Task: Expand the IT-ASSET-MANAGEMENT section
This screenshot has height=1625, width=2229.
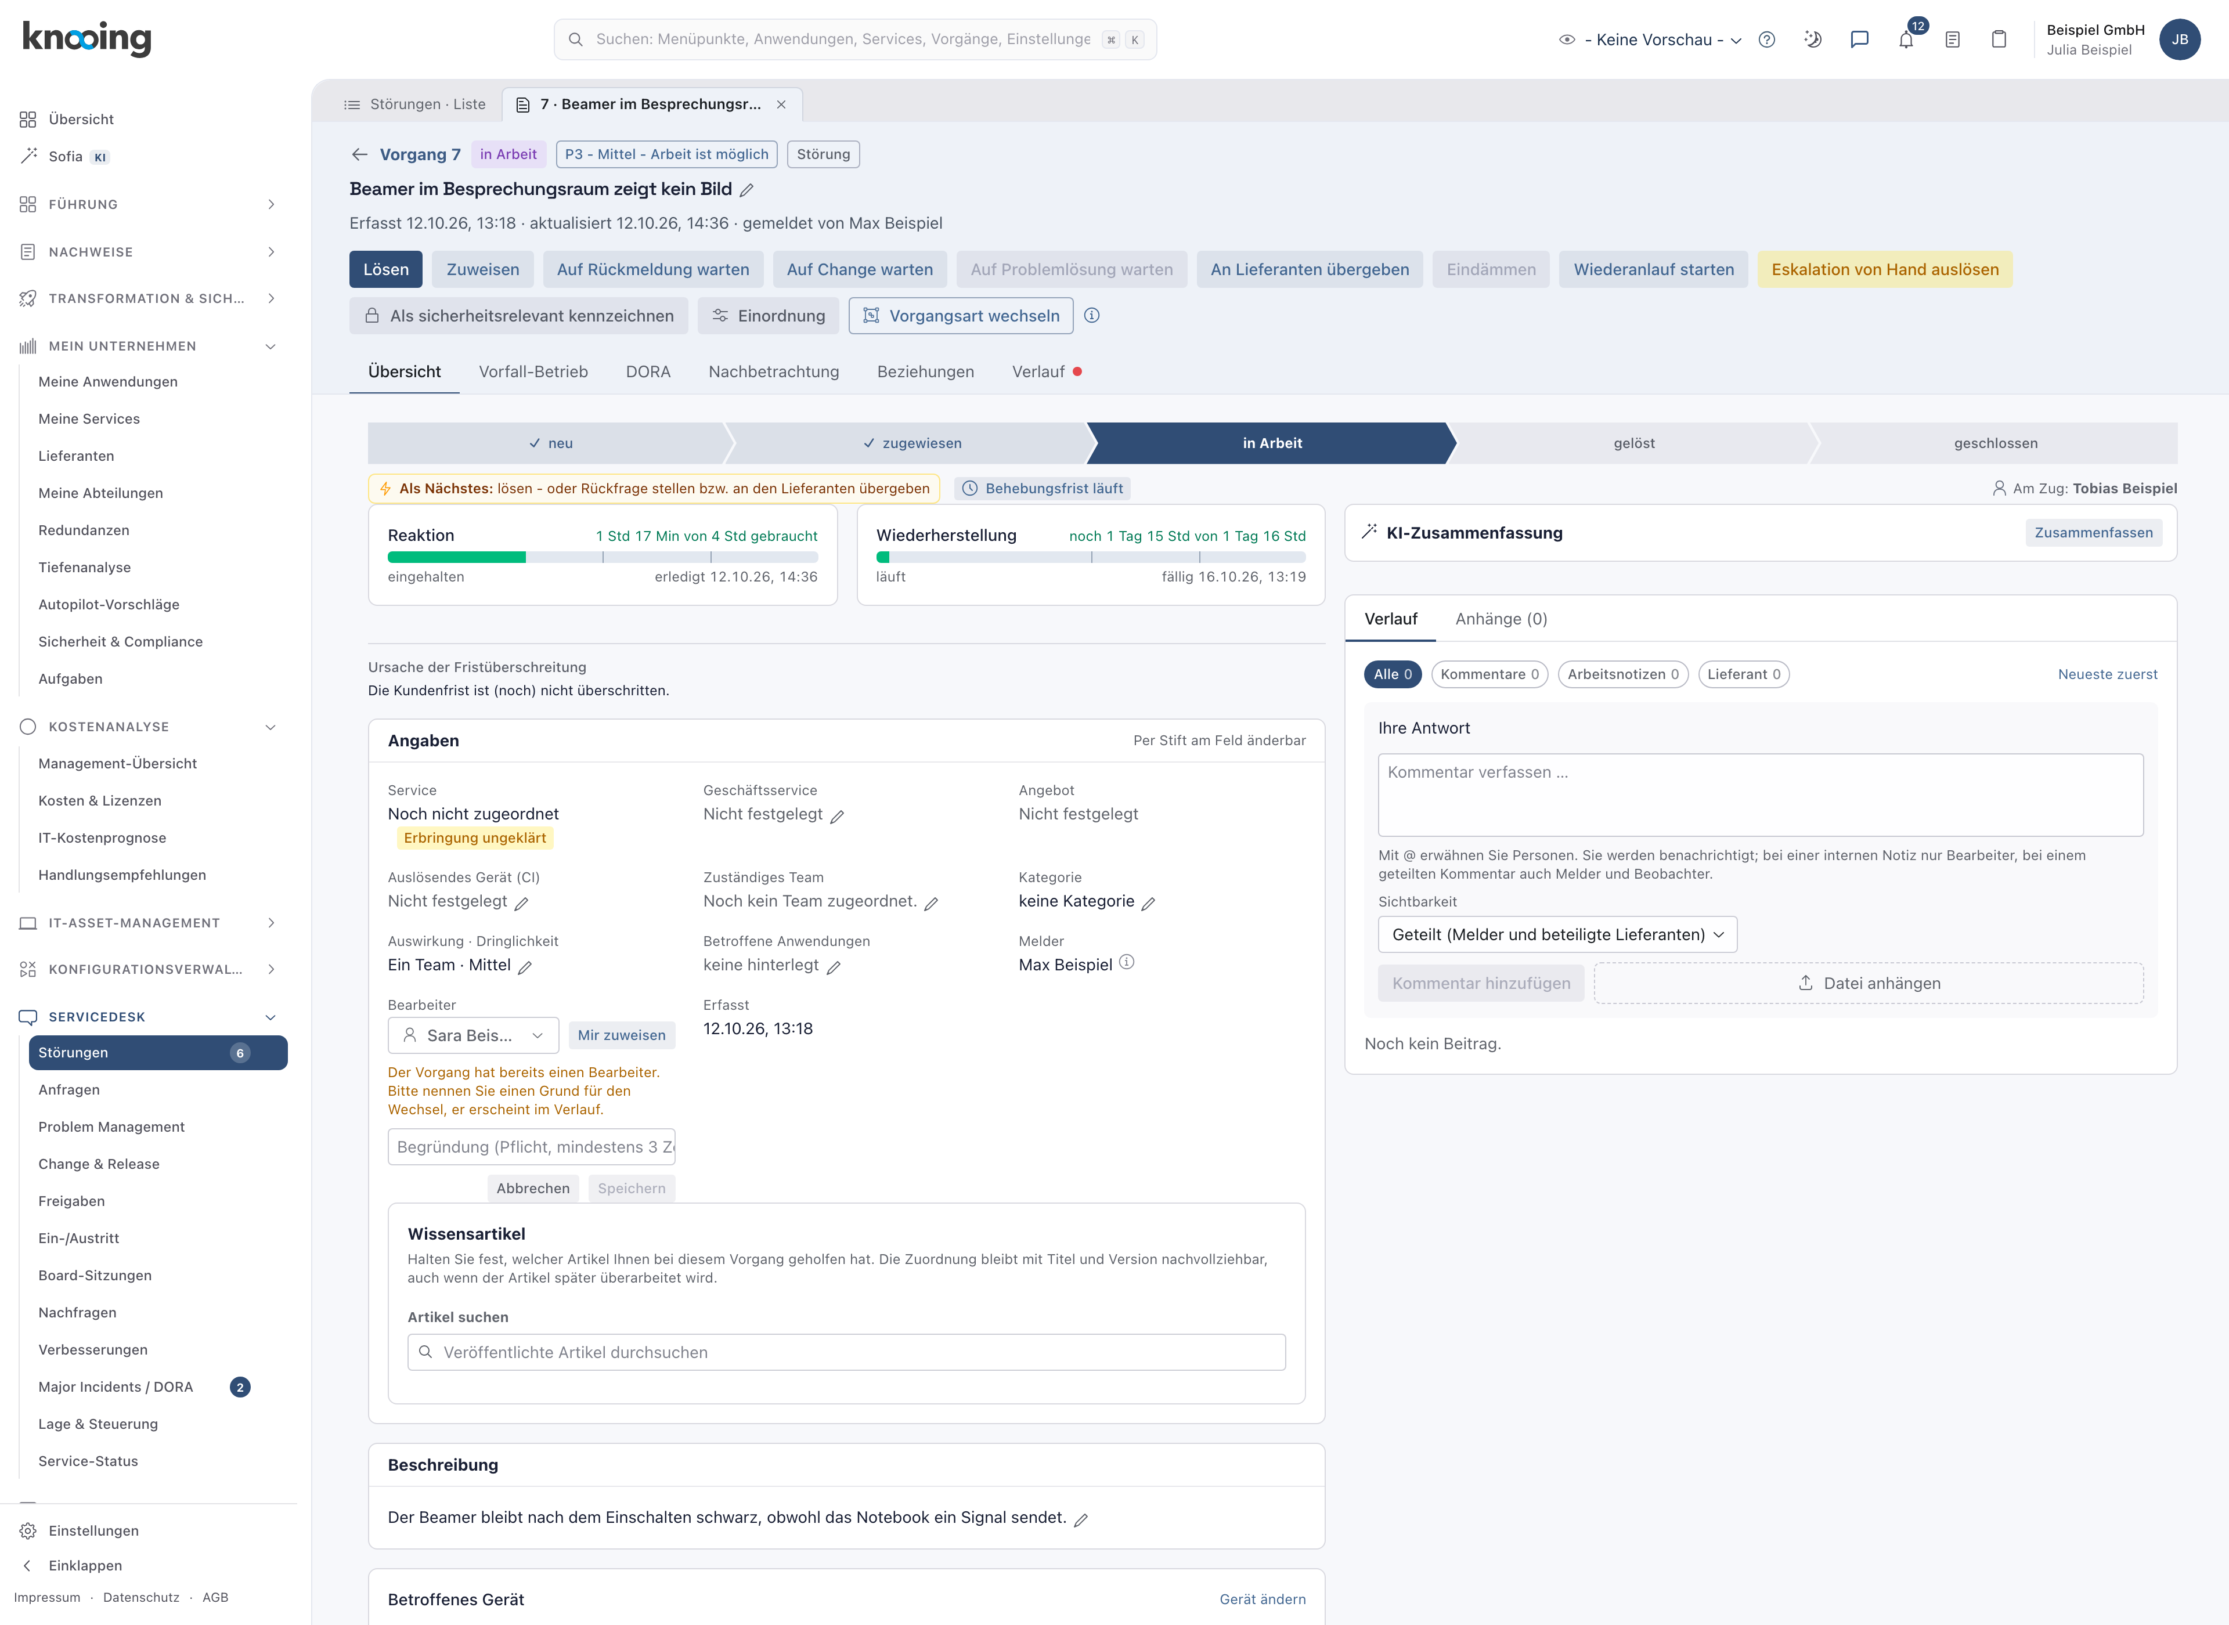Action: coord(147,923)
